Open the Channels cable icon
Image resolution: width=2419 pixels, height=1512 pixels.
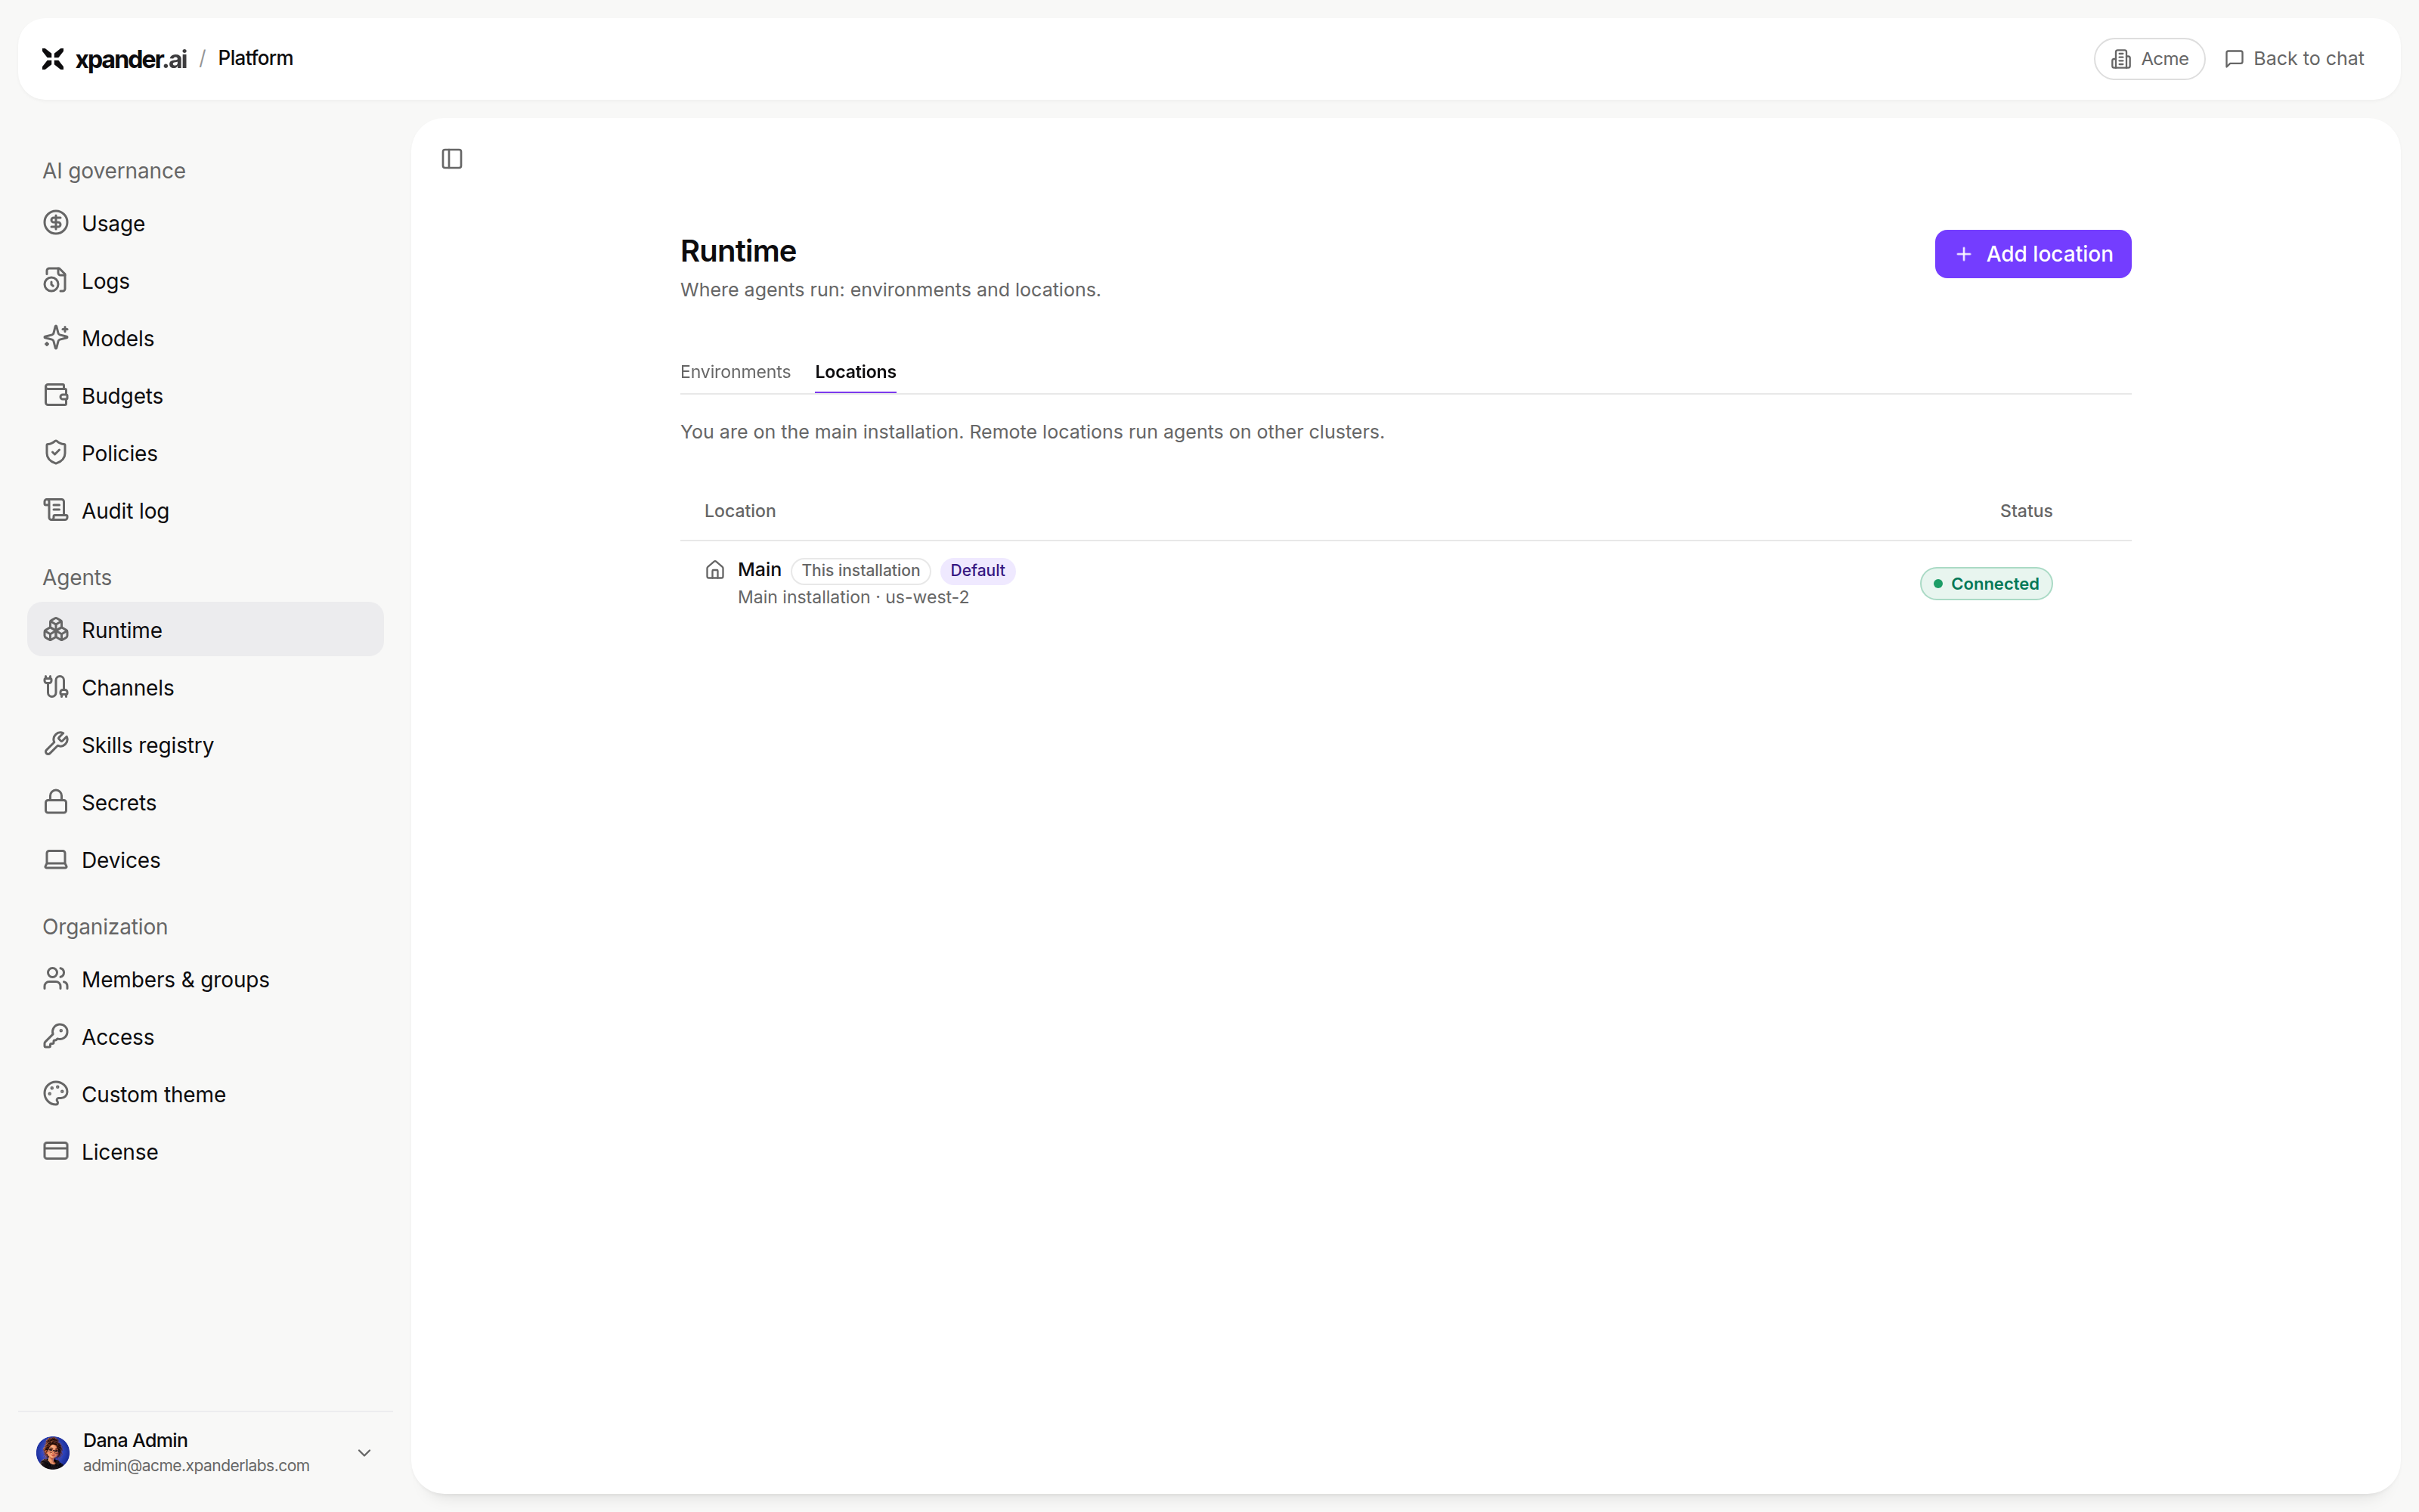pyautogui.click(x=56, y=688)
